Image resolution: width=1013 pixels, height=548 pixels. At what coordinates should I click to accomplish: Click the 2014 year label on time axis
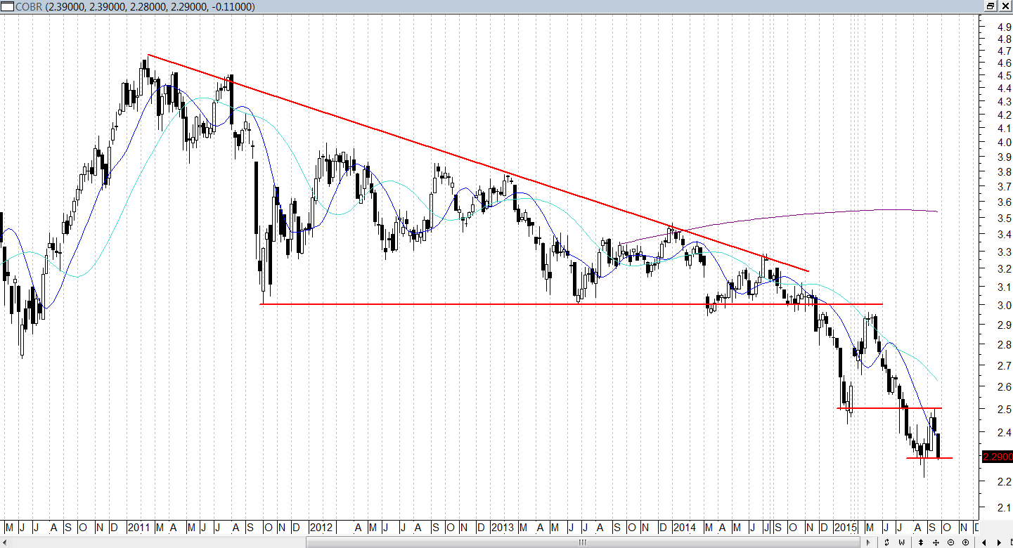[x=684, y=527]
